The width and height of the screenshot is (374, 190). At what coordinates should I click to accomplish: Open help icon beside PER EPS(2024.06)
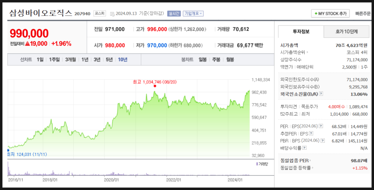click(x=321, y=126)
